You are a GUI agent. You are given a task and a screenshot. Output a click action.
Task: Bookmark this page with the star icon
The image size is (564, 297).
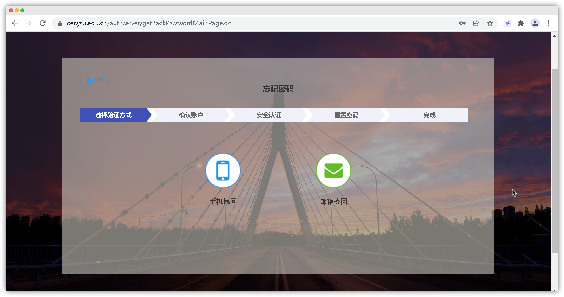490,23
